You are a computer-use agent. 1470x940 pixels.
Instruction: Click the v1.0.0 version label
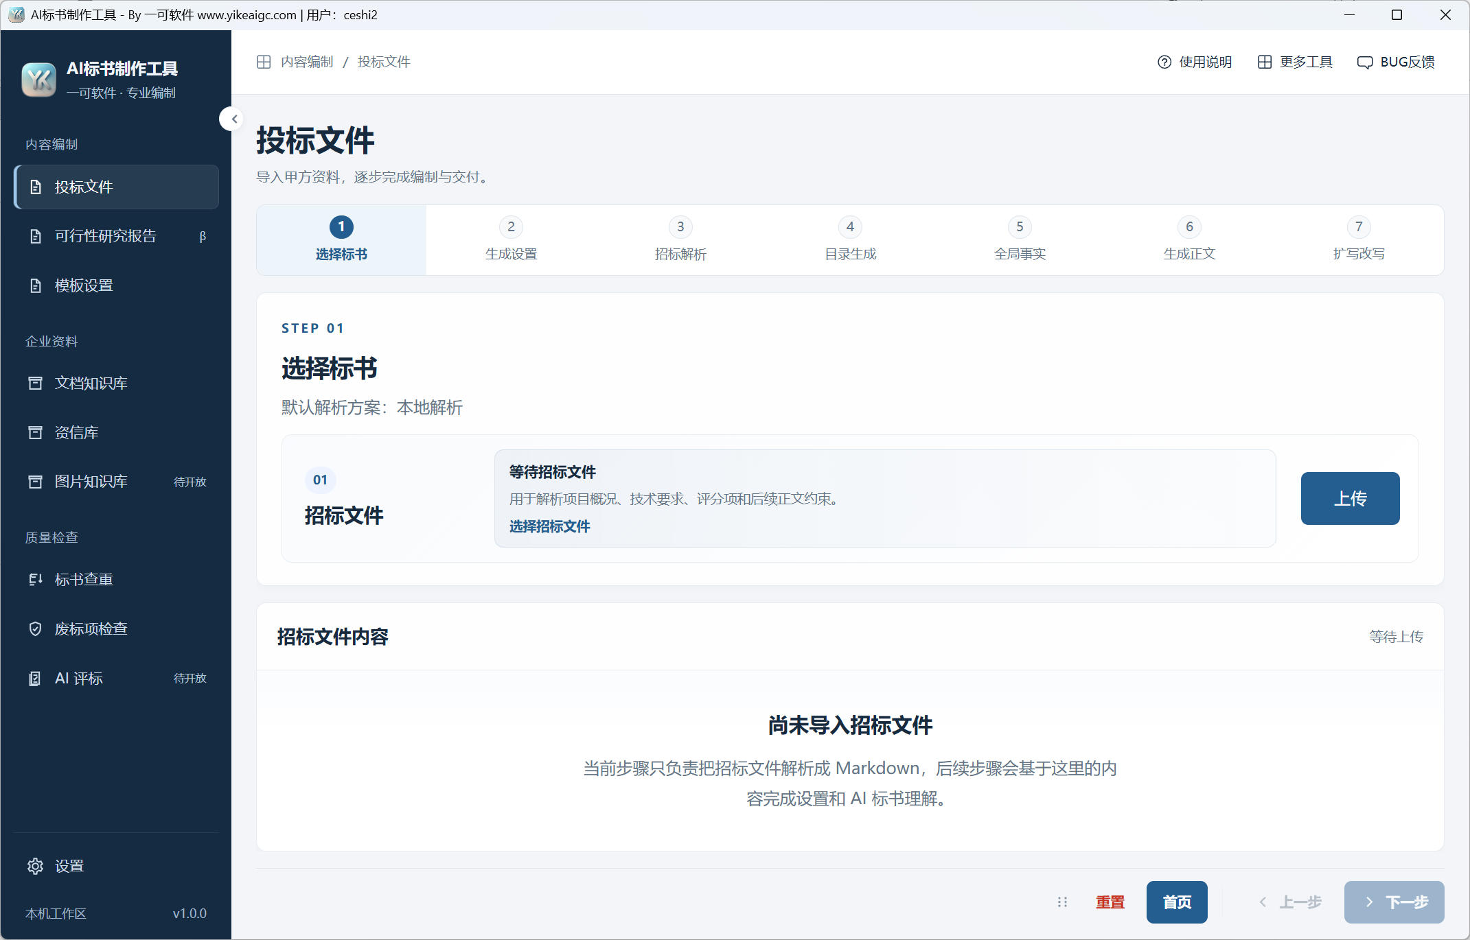click(190, 913)
